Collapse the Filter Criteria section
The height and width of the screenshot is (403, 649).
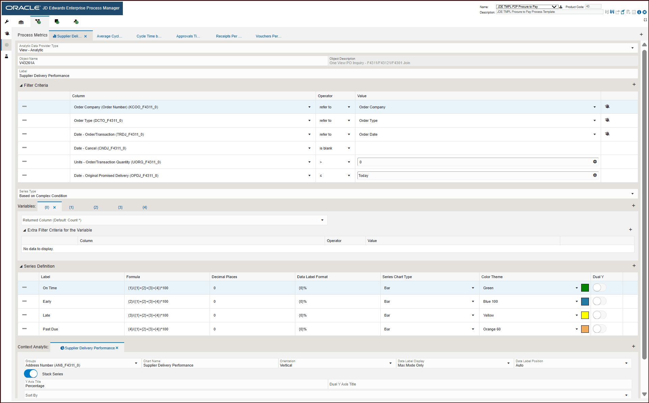(x=21, y=85)
